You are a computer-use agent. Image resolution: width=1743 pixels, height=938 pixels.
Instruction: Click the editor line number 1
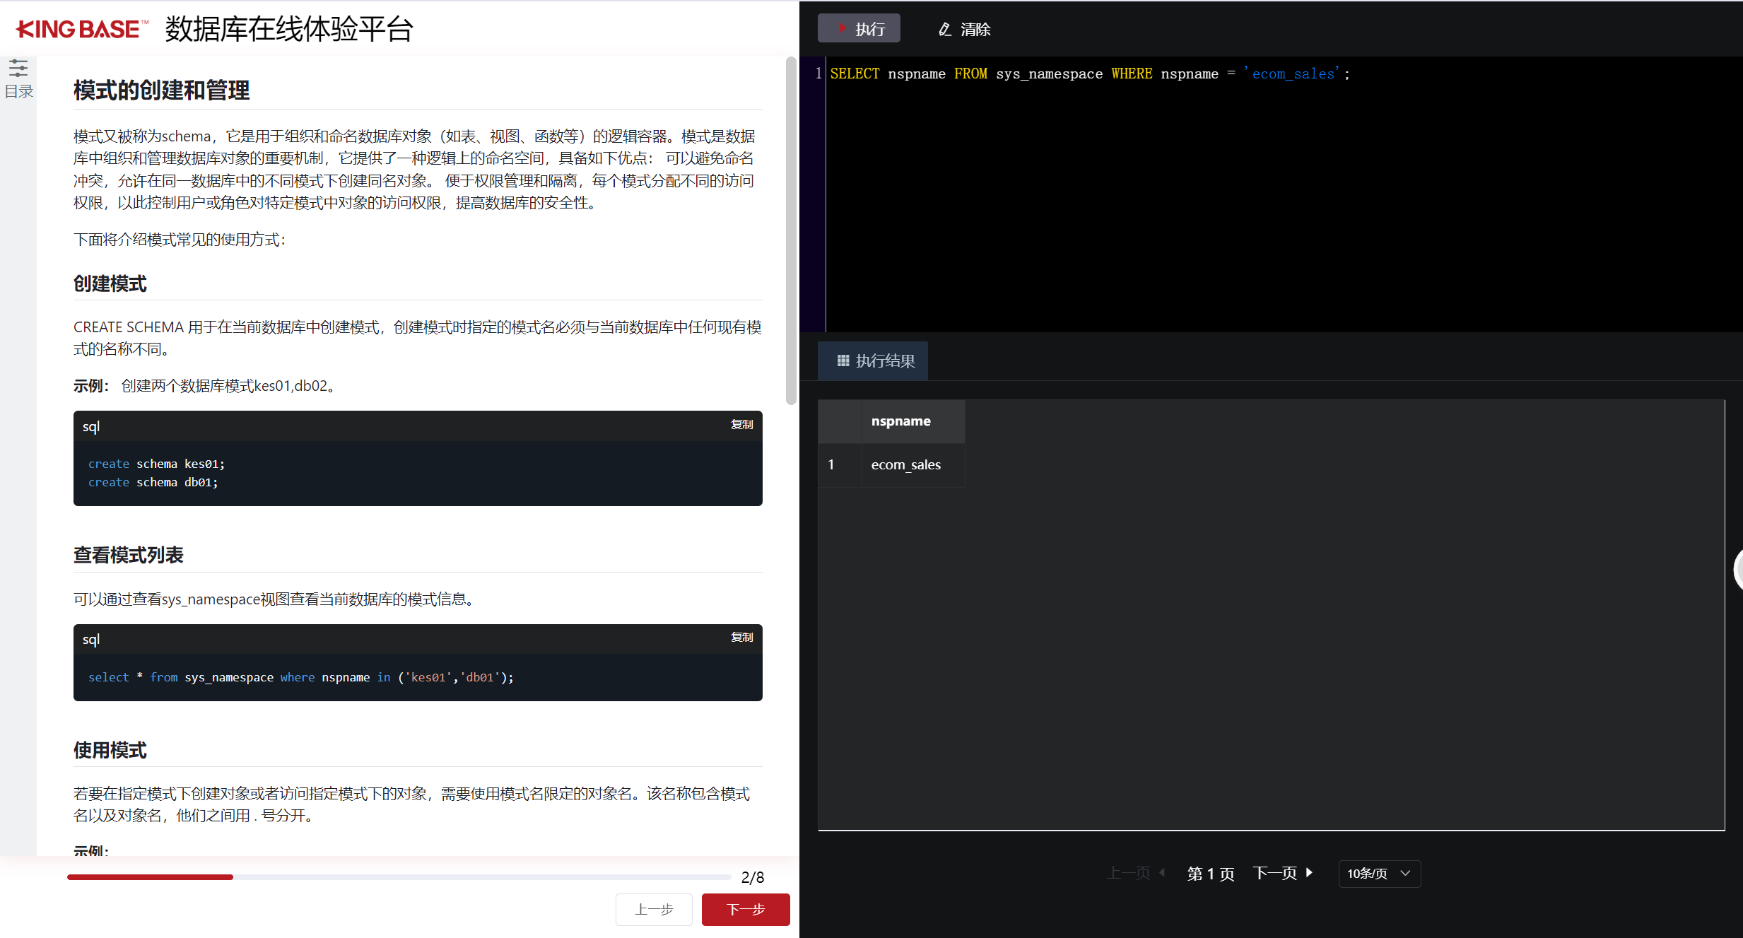pos(818,74)
